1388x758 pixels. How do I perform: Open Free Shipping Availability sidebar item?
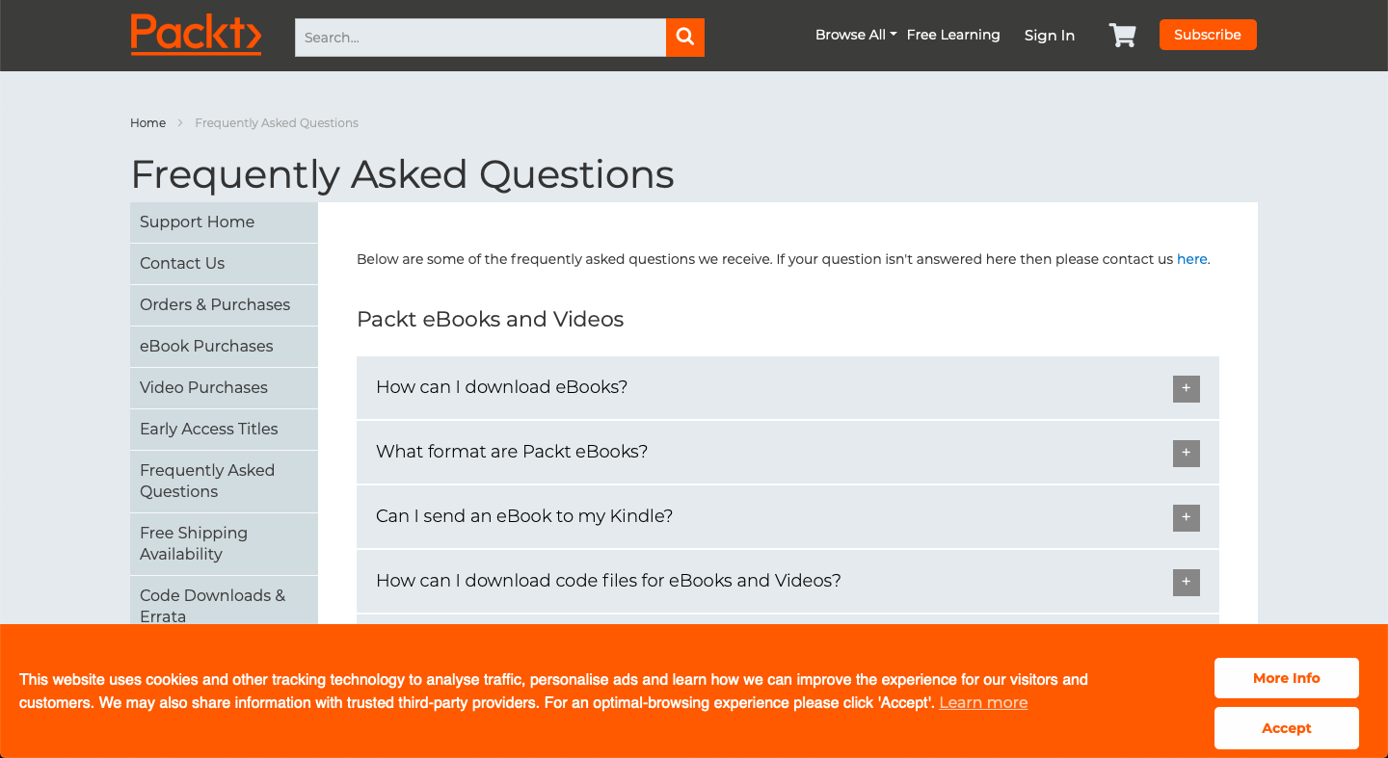pos(224,543)
